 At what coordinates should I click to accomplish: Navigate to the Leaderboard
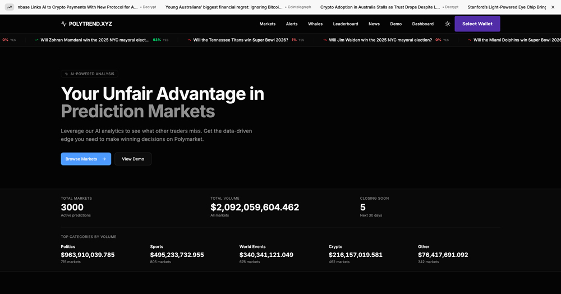click(346, 24)
